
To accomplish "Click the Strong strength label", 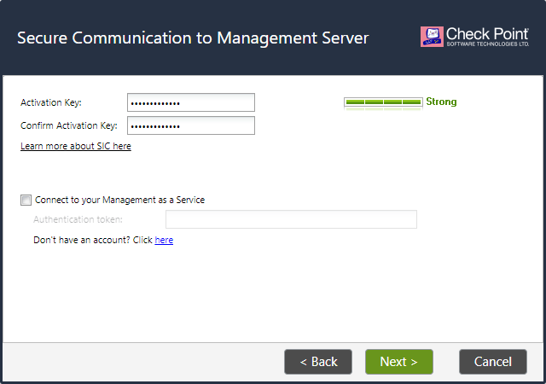I will (x=441, y=102).
